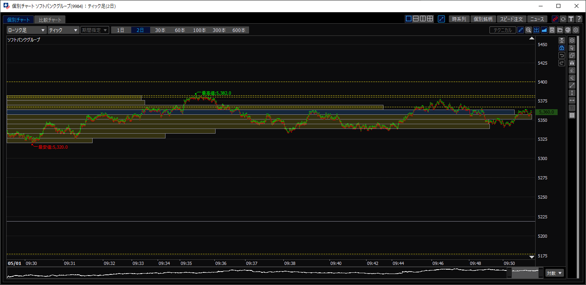Open drawing tool settings gear

(572, 40)
